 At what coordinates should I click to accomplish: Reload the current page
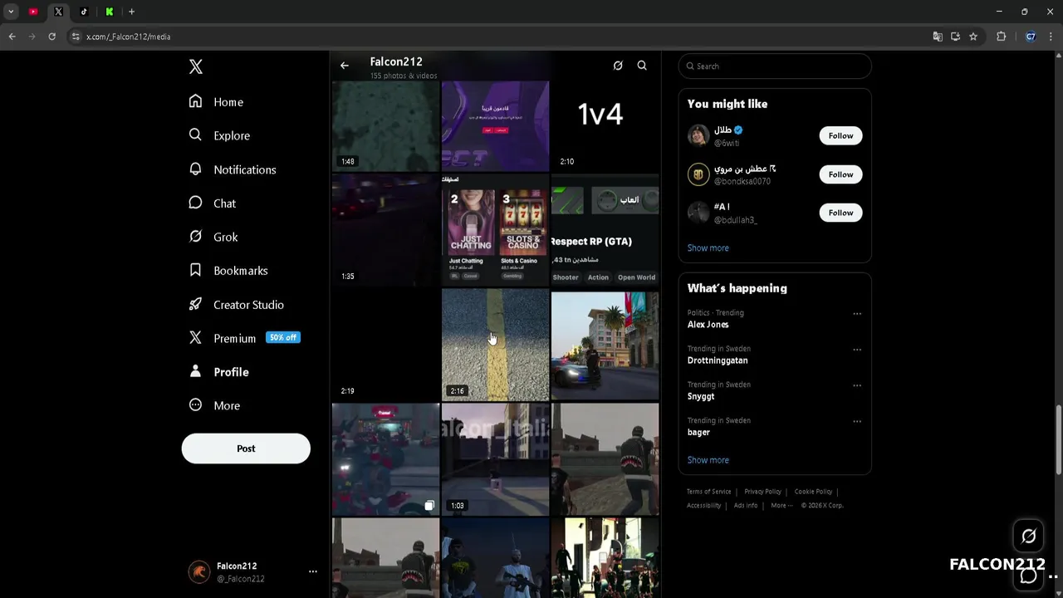click(x=51, y=37)
